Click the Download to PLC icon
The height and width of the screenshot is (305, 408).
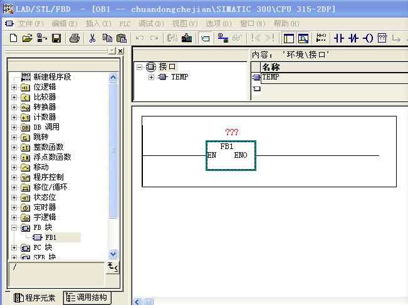[x=187, y=38]
